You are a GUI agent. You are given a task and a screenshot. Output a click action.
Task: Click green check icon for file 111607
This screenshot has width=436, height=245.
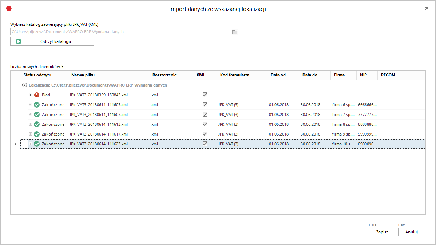point(37,115)
